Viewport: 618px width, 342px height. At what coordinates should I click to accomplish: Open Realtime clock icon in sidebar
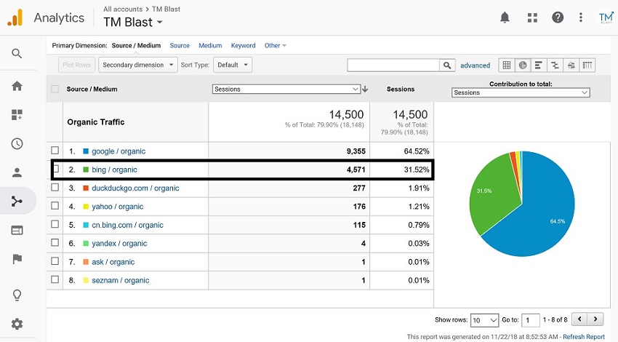[x=17, y=143]
